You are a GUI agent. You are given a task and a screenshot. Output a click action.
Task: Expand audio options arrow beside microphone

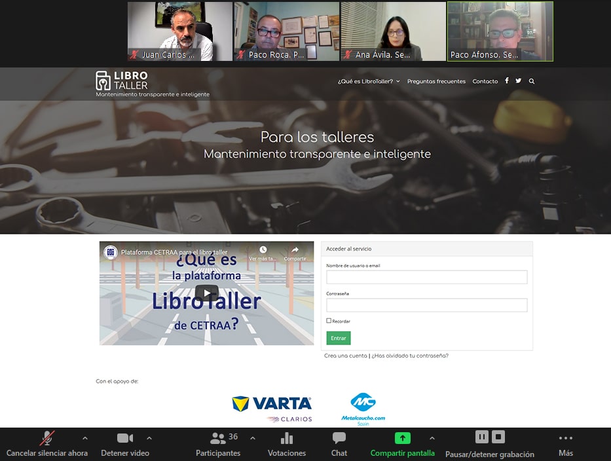(x=85, y=438)
